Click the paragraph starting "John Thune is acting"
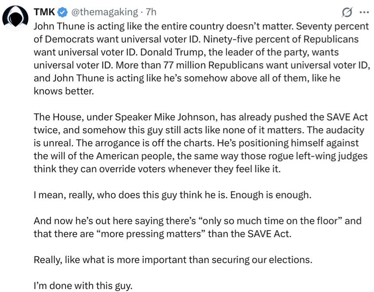 click(200, 58)
